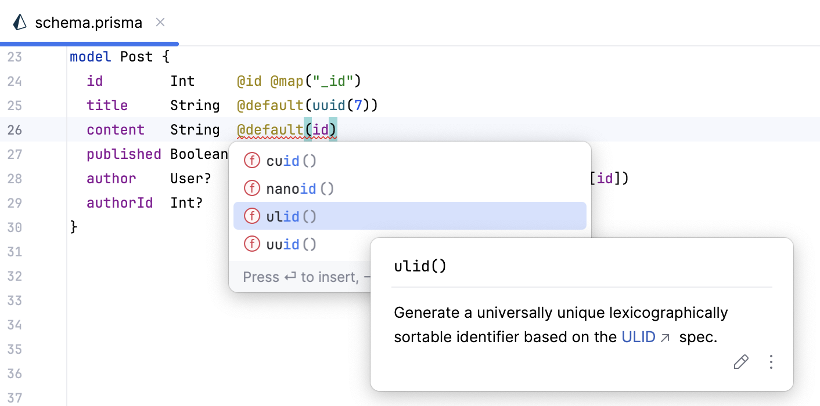The height and width of the screenshot is (406, 820).
Task: Click the red function icon beside ulid()
Action: (x=252, y=215)
